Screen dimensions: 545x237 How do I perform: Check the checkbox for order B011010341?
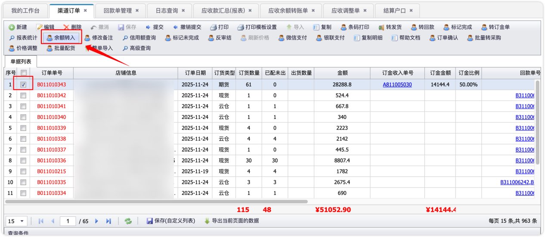tap(23, 106)
